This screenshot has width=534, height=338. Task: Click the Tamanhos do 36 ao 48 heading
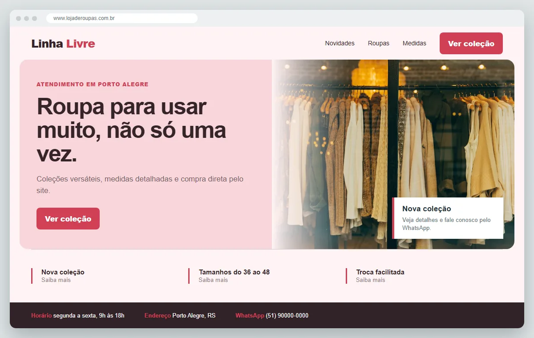coord(234,272)
